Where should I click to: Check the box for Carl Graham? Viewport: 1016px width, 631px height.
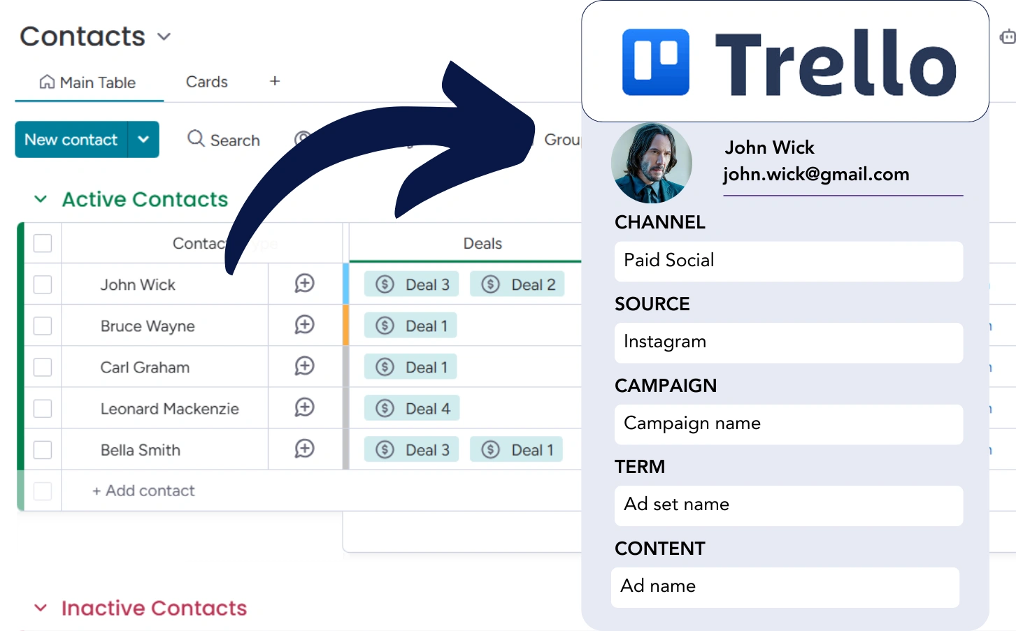click(x=43, y=367)
